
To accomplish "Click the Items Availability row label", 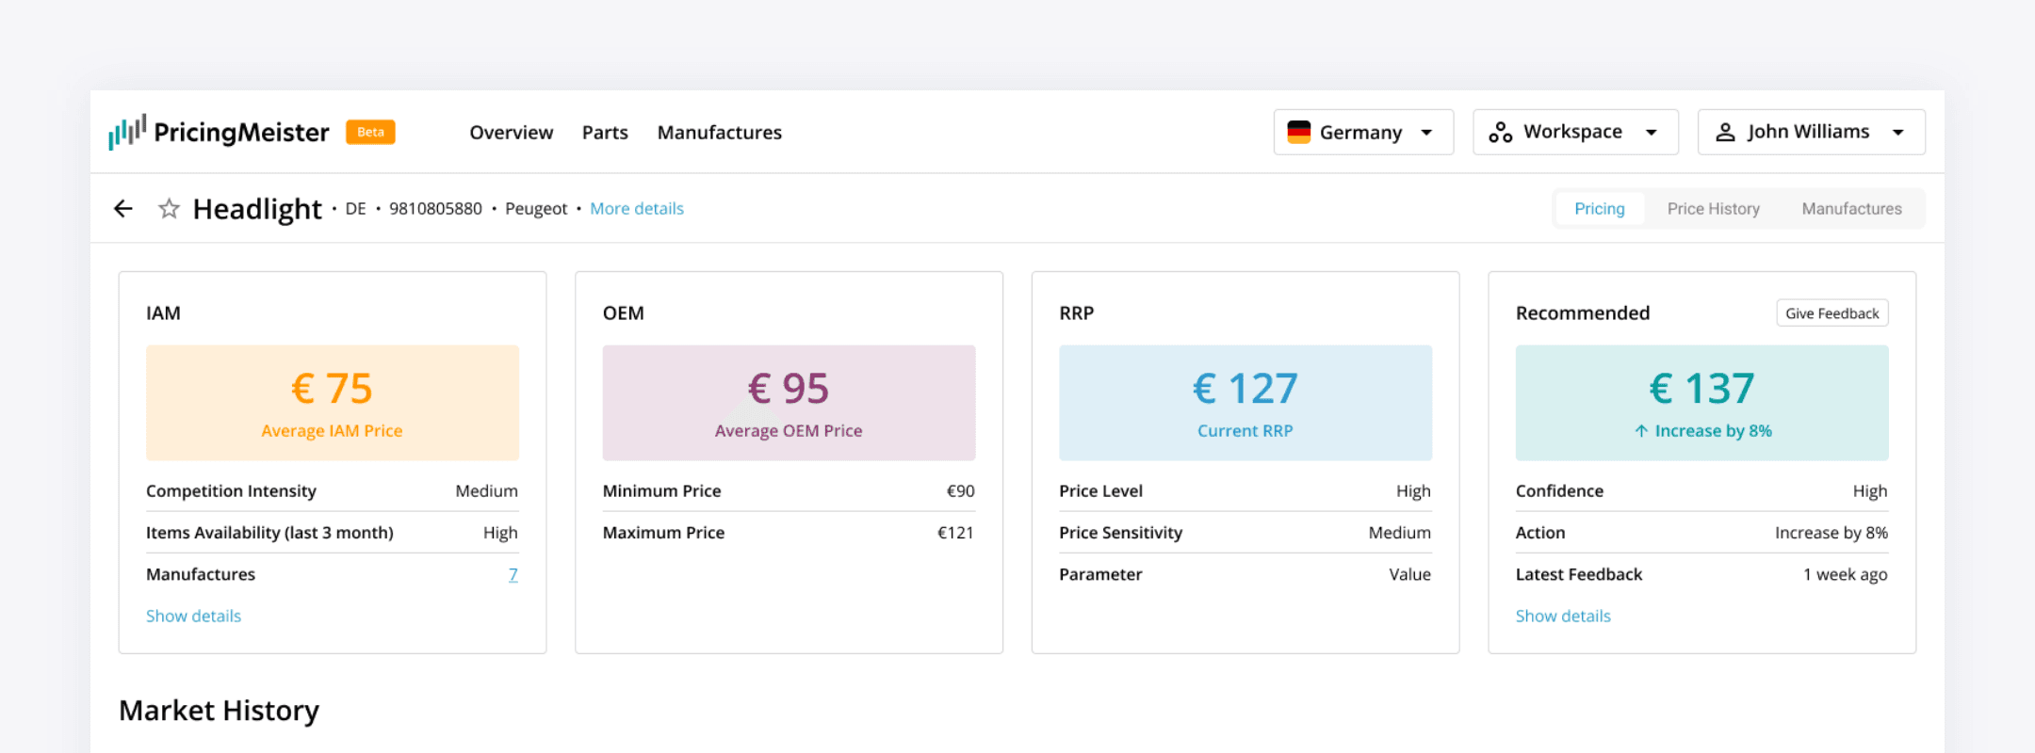I will coord(269,533).
